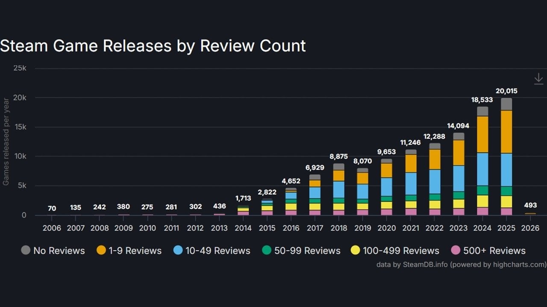Click the gray top segment of the 2023 bar

click(459, 136)
